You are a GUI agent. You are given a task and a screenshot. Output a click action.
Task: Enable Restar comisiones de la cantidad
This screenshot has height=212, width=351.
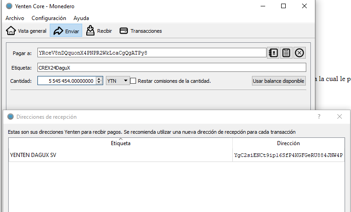pos(133,81)
